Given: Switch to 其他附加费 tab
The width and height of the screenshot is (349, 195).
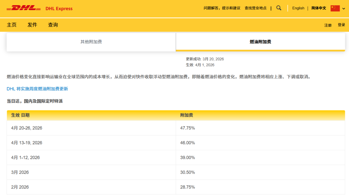Looking at the screenshot, I should tap(91, 42).
